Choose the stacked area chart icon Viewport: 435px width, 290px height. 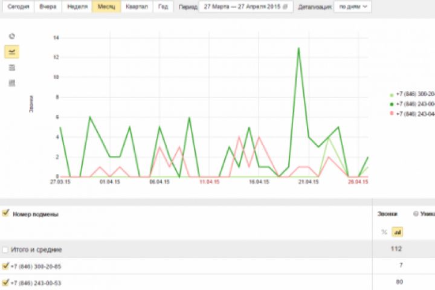tap(12, 68)
